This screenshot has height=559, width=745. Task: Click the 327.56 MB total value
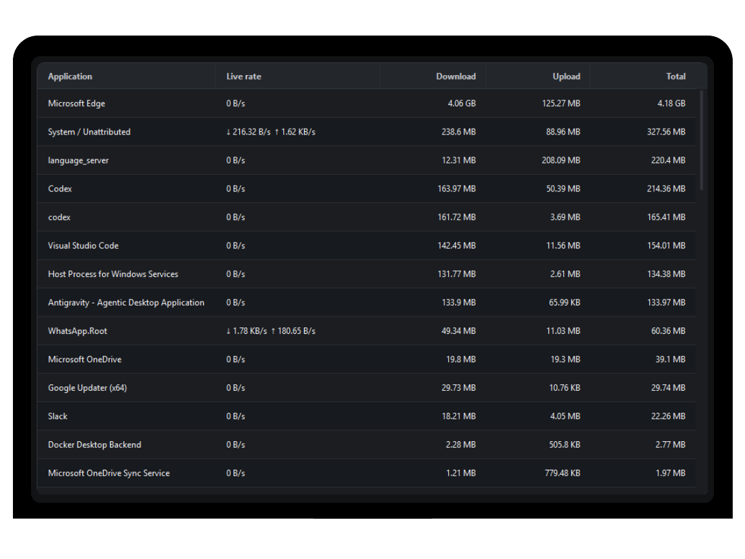(666, 132)
